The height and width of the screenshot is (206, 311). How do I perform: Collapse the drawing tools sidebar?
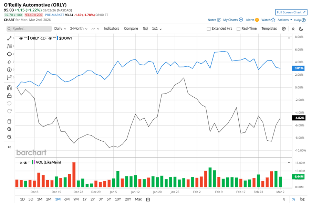(x=9, y=147)
